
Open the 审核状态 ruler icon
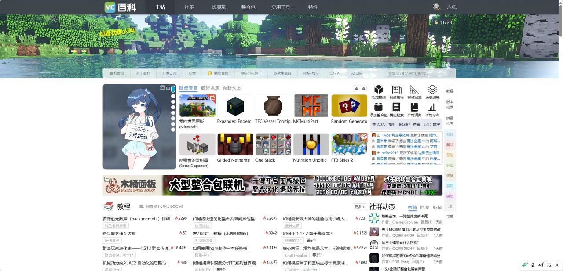414,90
